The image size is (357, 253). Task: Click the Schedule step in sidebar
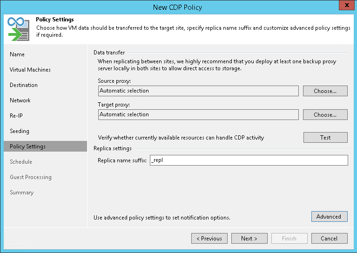click(x=21, y=162)
